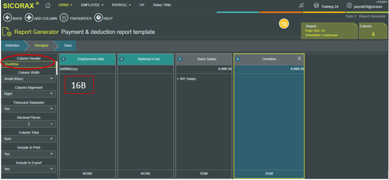Screen dimensions: 389x180
Task: Click the Report Generator document icon
Action: [x=7, y=32]
